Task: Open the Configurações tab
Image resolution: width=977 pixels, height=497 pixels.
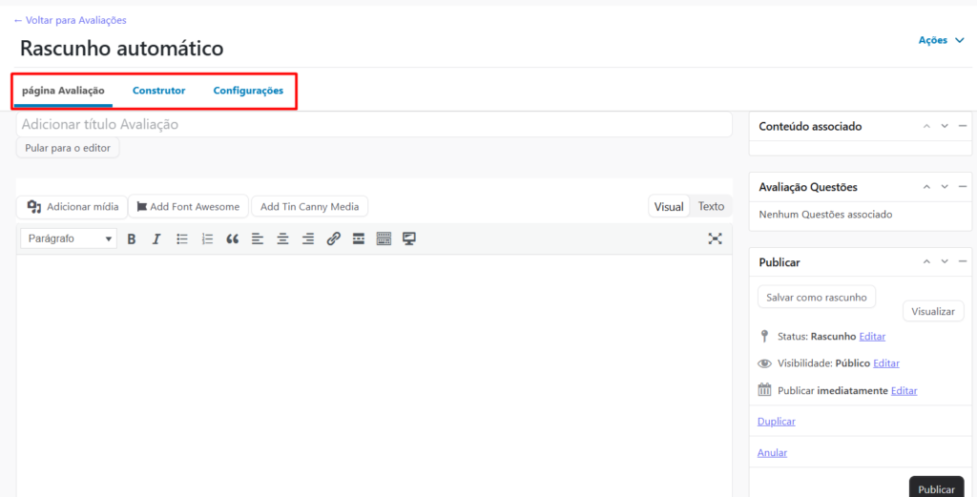Action: 248,91
